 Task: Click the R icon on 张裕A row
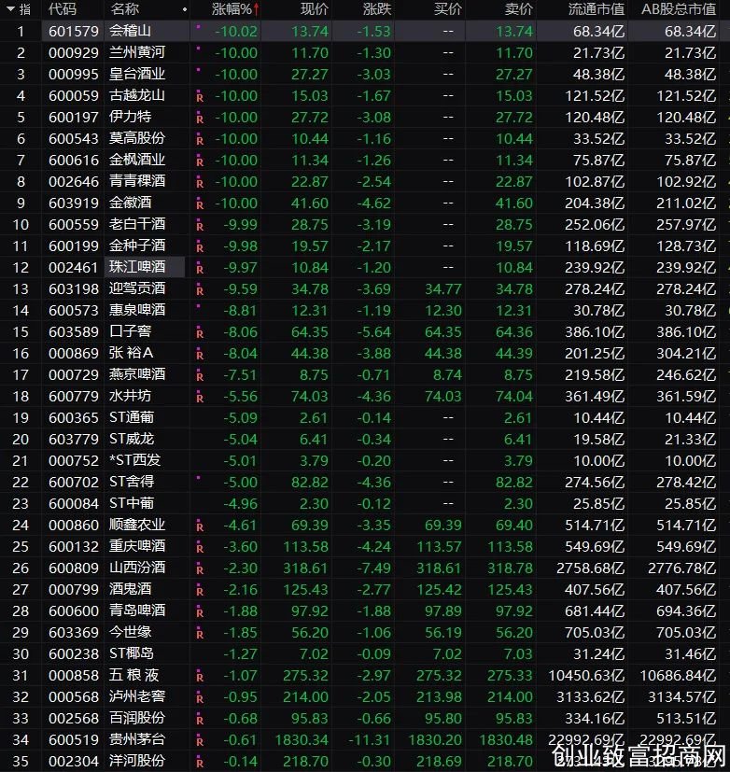coord(200,355)
